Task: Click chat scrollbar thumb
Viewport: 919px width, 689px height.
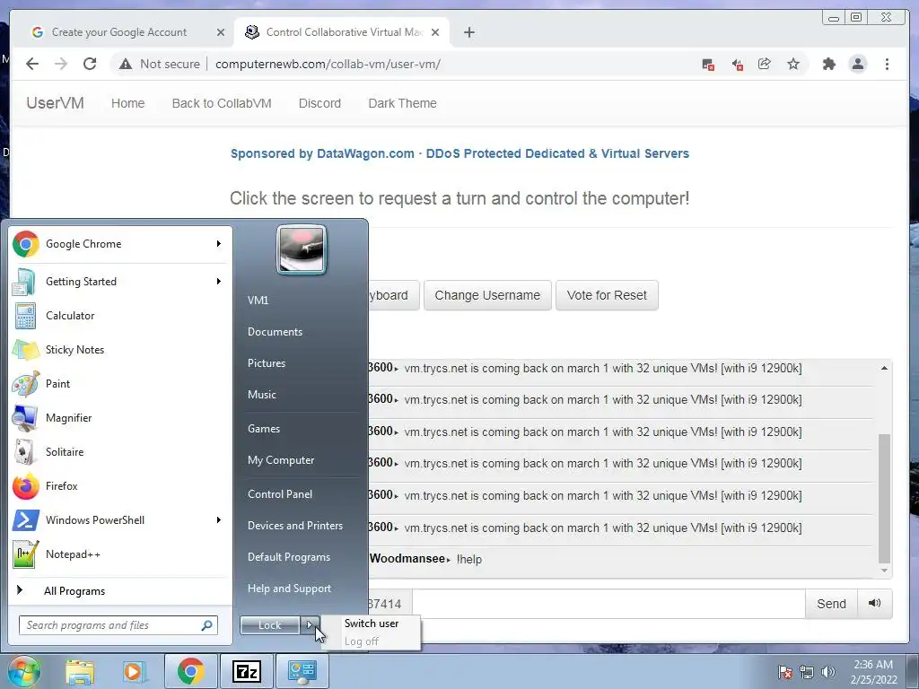Action: coord(884,498)
